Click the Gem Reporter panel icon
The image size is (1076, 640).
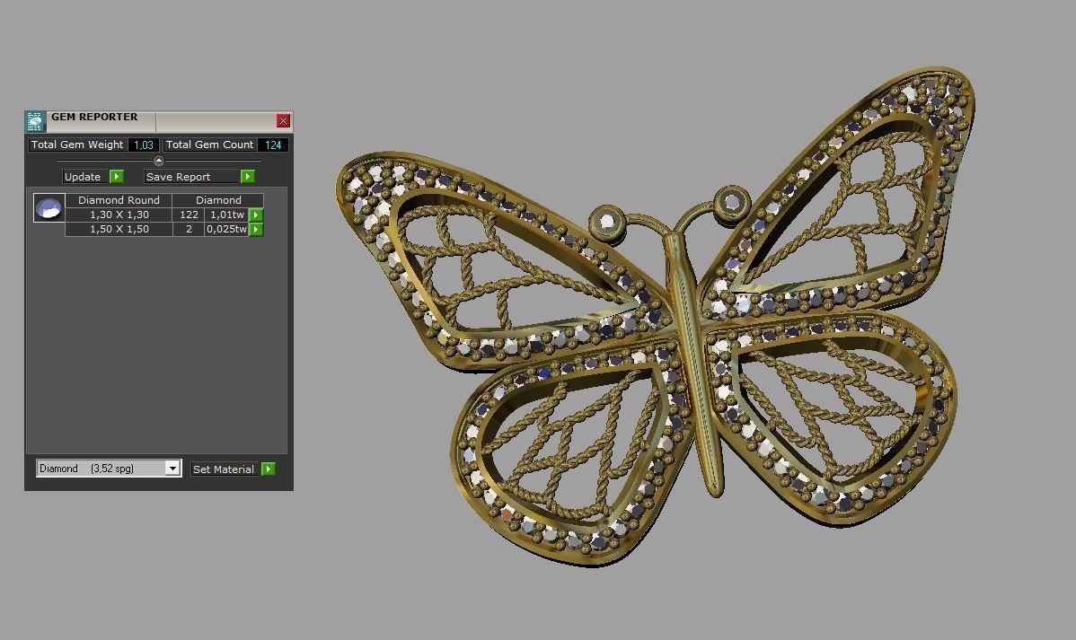click(34, 121)
